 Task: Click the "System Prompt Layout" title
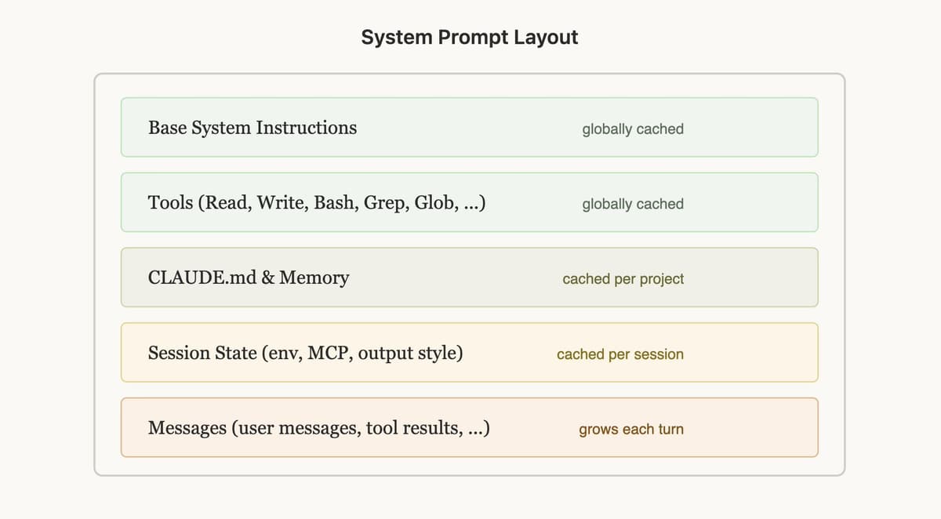(469, 37)
